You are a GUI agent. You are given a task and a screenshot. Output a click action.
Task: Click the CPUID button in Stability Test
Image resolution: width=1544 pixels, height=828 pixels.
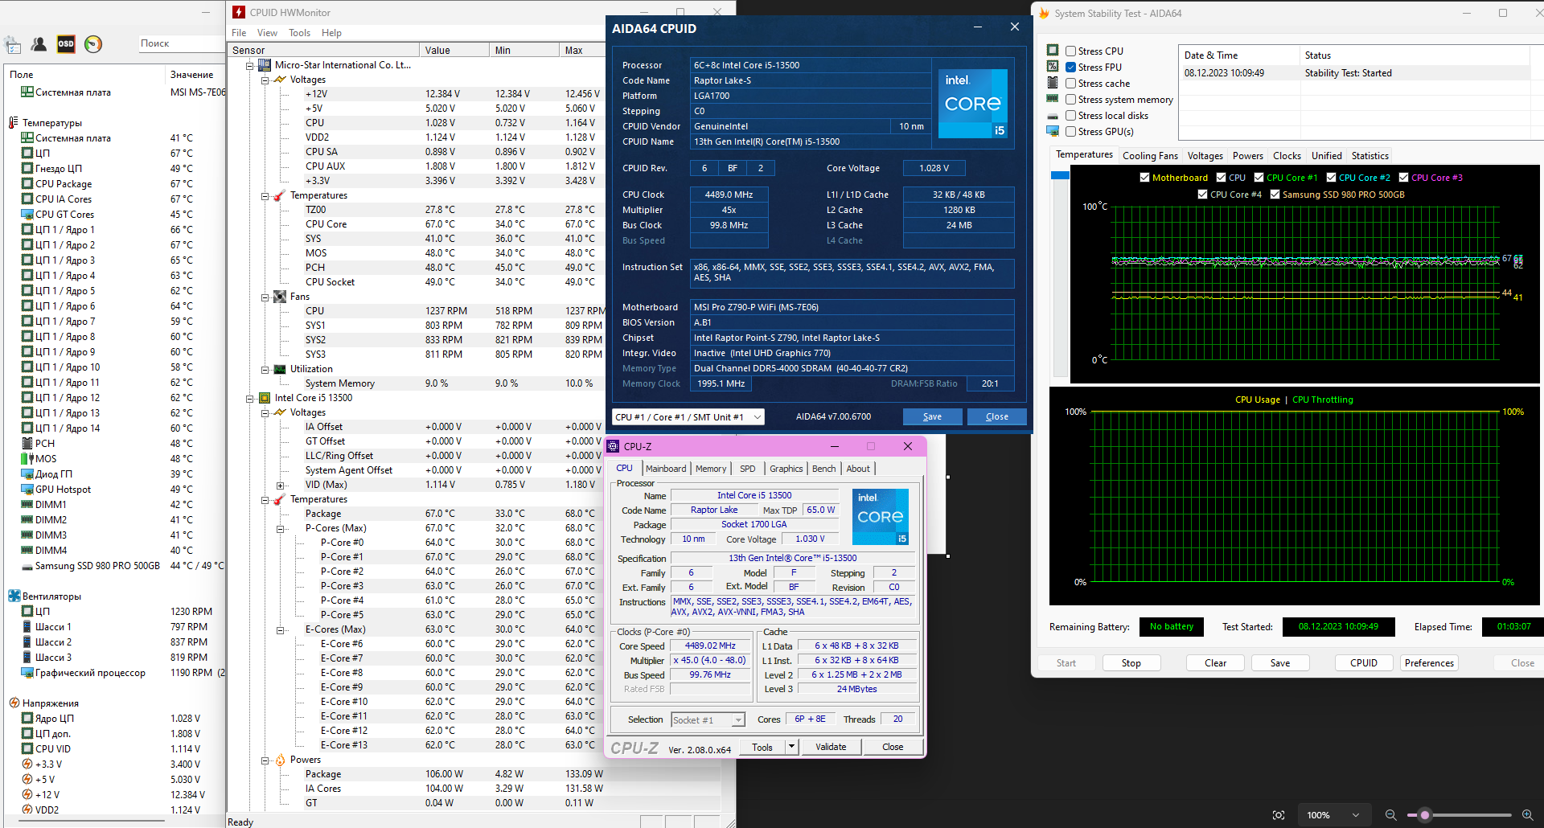point(1364,663)
